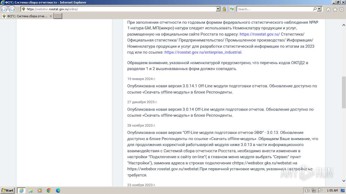Image resolution: width=346 pixels, height=194 pixels.
Task: Launch the media player taskbar icon
Action: pos(40,190)
